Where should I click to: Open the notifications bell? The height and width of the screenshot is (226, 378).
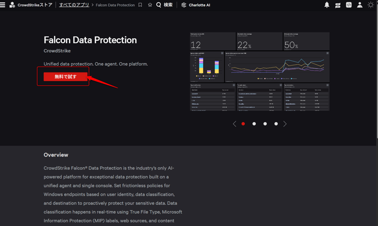pos(327,5)
